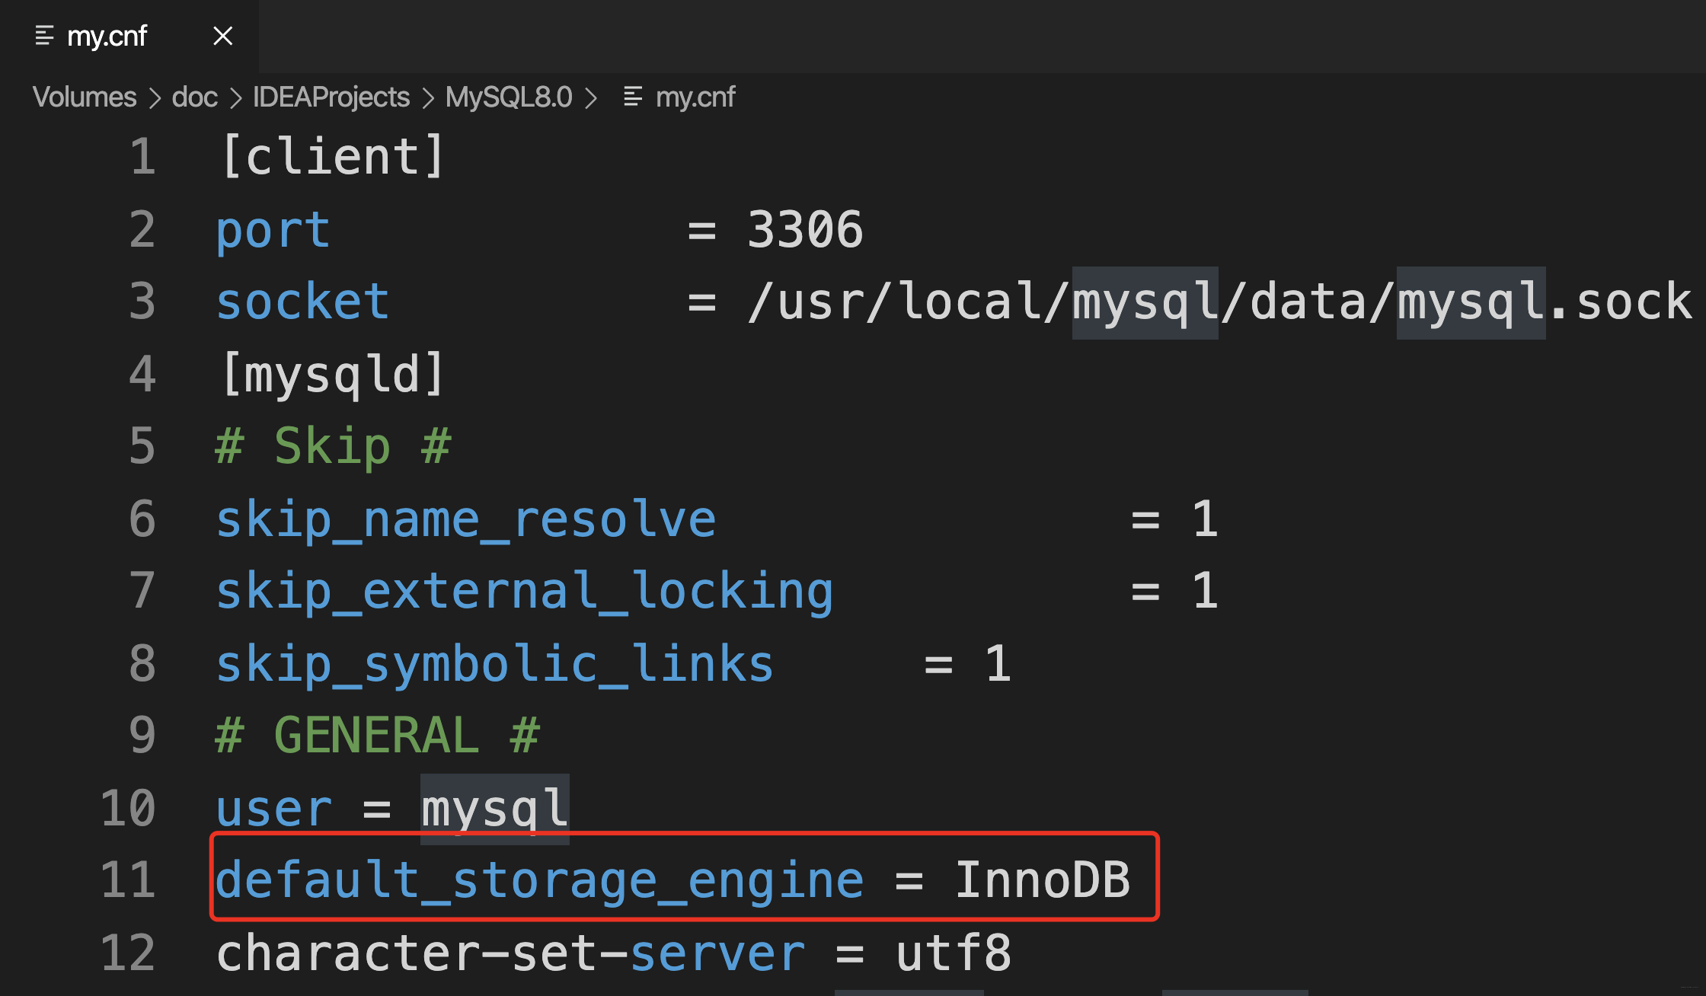Select the my.cnf tab
The height and width of the screenshot is (996, 1706).
(107, 36)
